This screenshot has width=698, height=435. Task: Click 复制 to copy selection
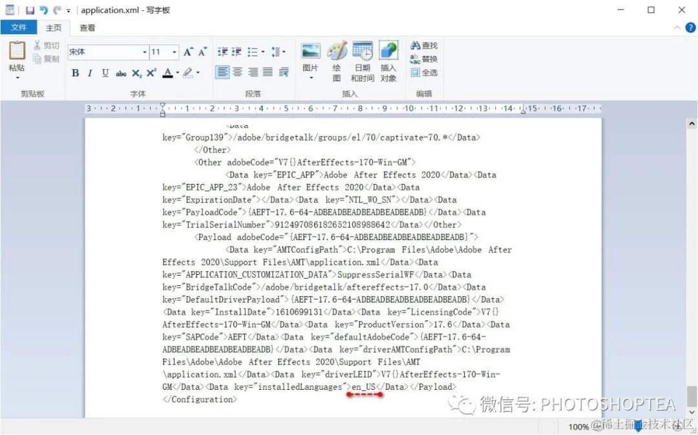(47, 59)
